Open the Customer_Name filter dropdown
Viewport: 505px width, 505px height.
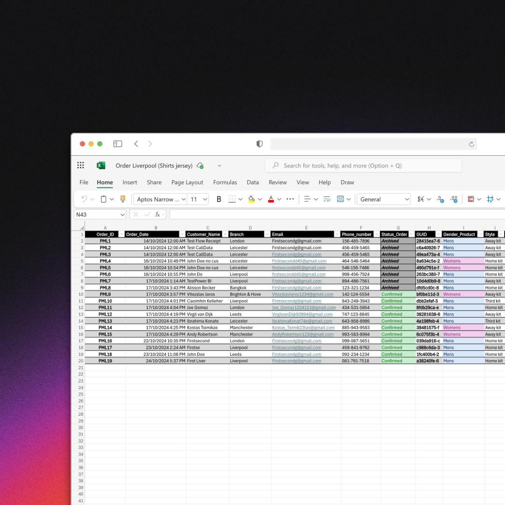tap(225, 234)
